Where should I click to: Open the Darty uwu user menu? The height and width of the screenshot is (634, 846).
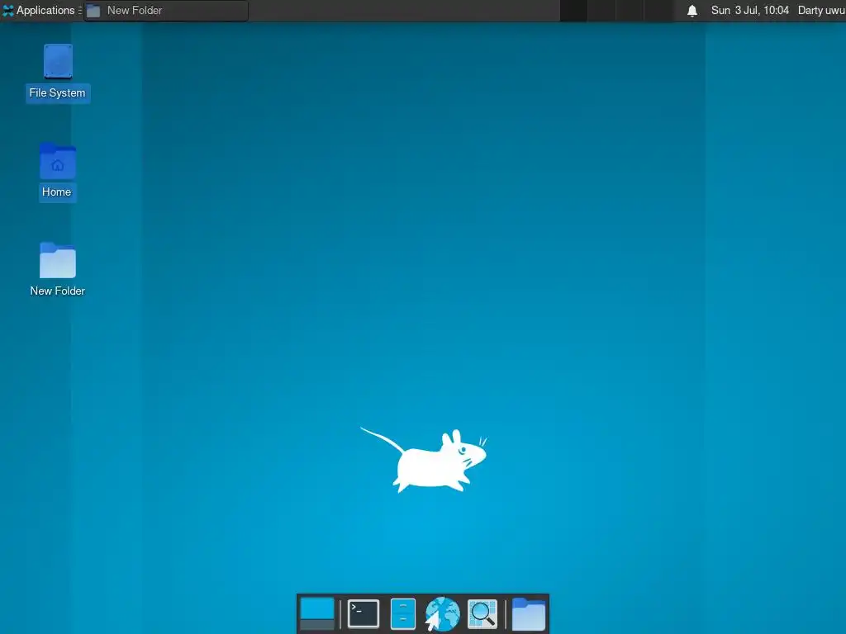coord(821,10)
